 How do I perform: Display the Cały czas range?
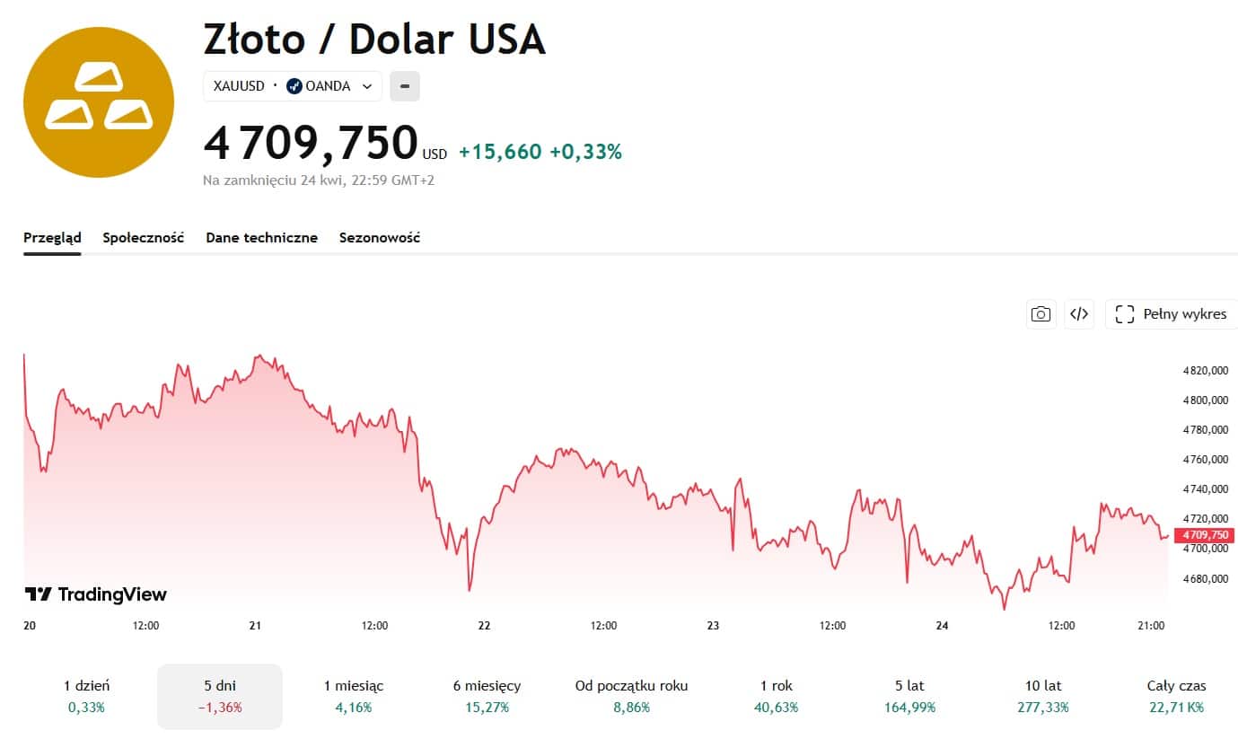point(1176,696)
